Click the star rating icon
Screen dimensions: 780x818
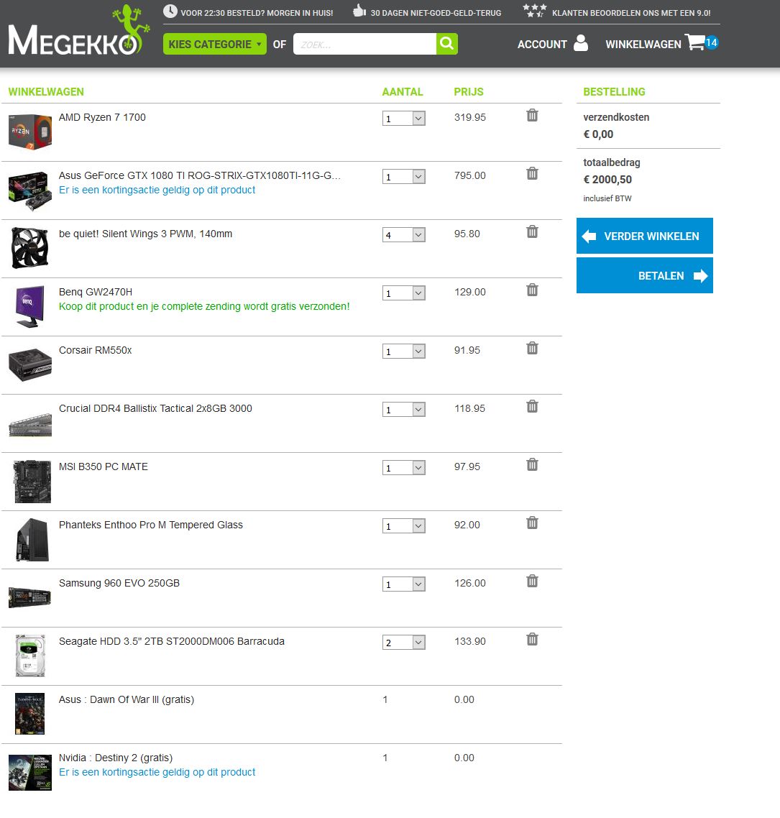click(x=535, y=11)
